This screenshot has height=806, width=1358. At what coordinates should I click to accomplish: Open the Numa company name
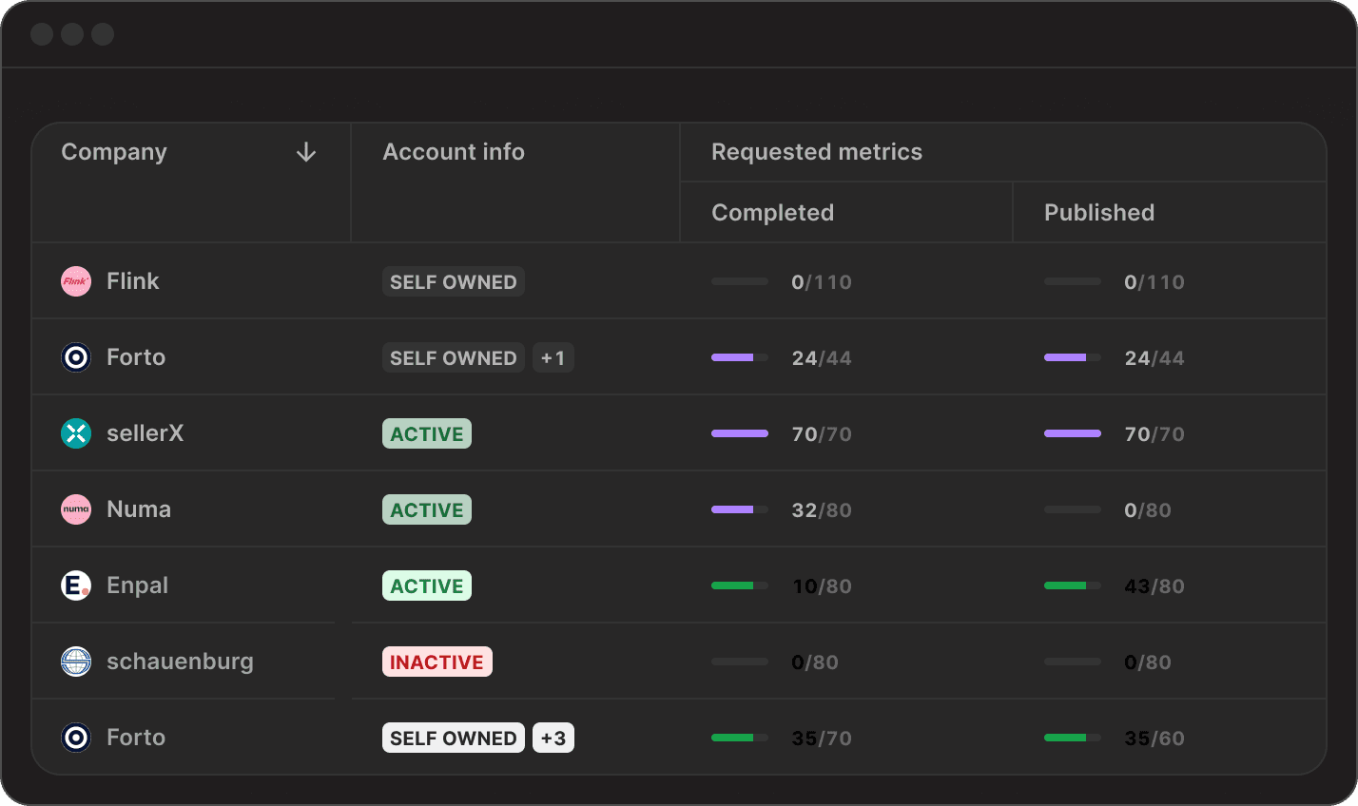point(139,509)
